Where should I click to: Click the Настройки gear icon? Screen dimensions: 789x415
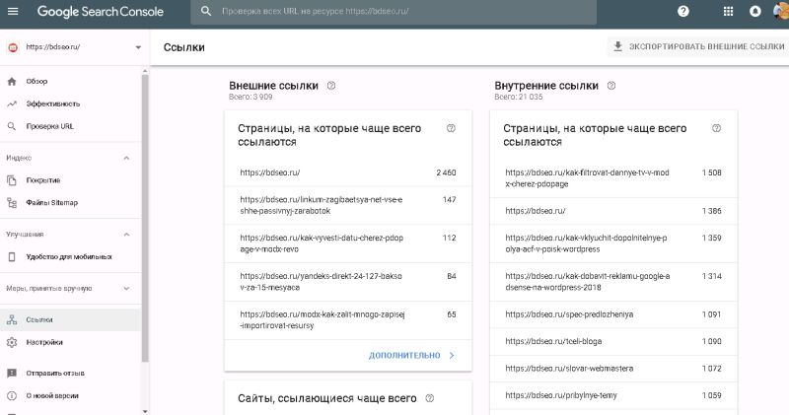click(12, 343)
